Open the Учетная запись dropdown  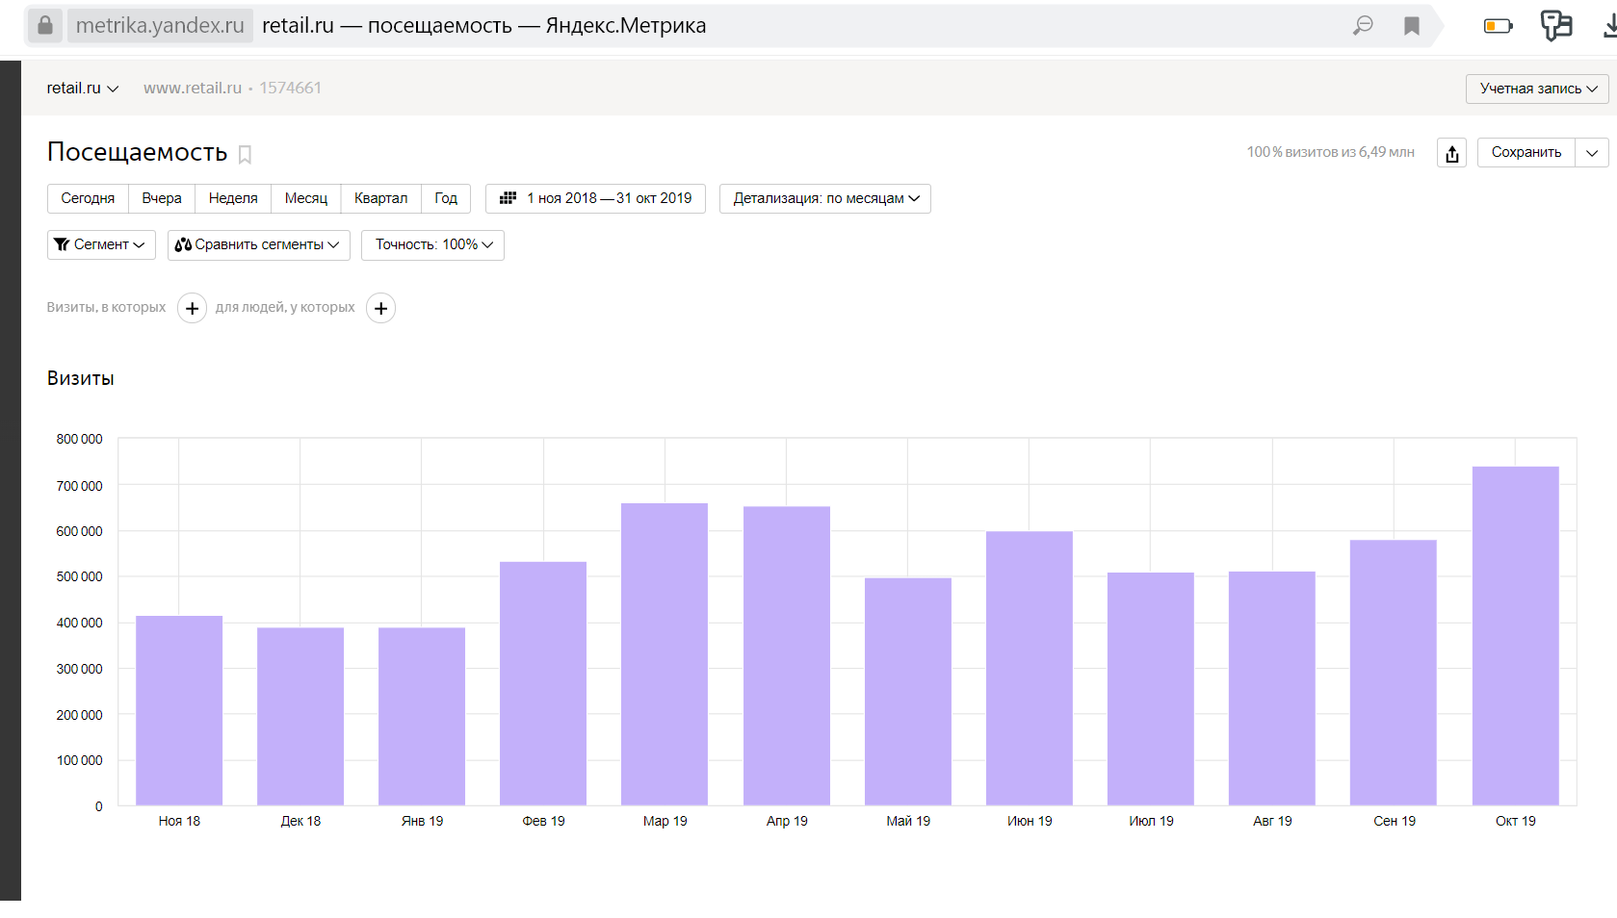[x=1538, y=89]
